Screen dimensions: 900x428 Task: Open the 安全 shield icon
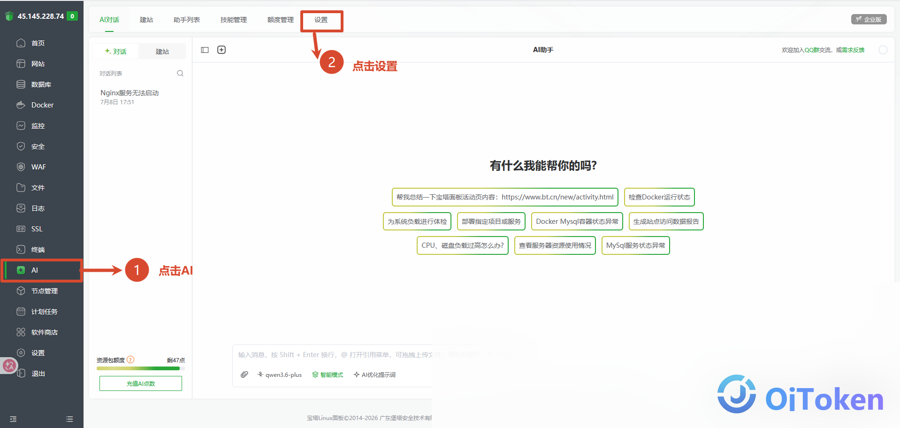21,146
